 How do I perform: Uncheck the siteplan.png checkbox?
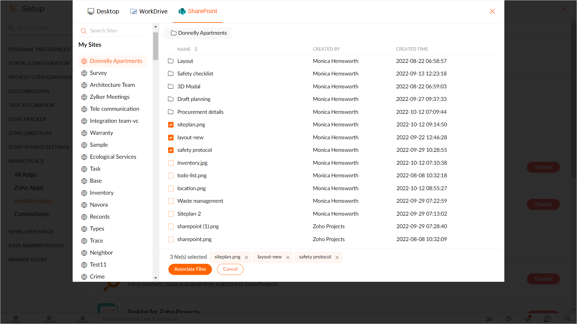point(171,125)
